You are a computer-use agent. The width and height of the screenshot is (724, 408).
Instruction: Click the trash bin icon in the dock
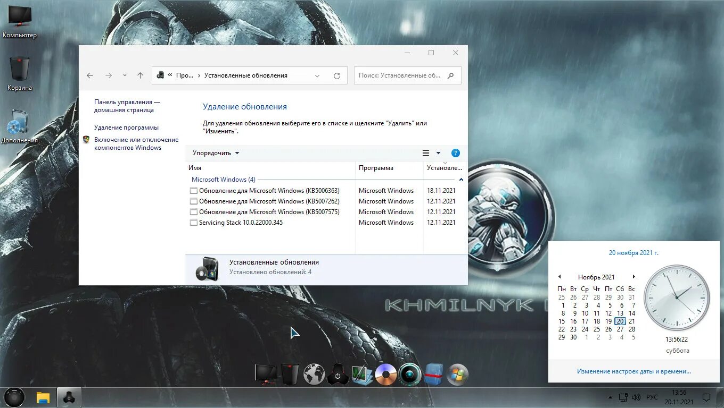coord(290,375)
